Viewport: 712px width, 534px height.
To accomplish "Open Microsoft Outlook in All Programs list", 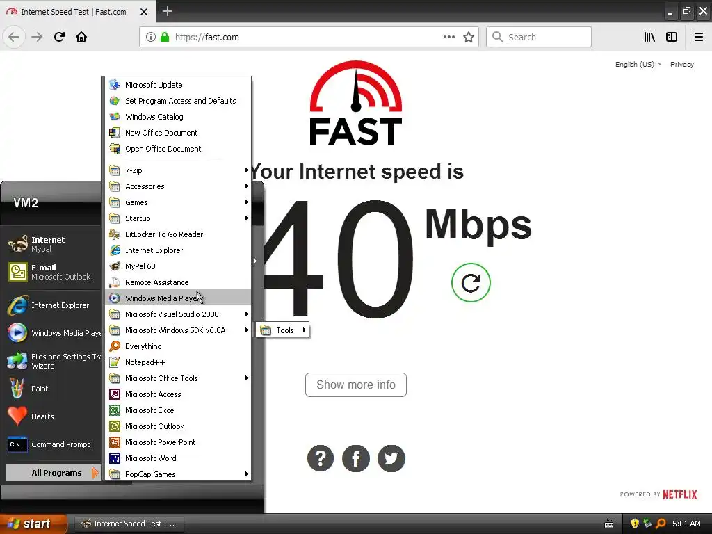I will point(178,426).
